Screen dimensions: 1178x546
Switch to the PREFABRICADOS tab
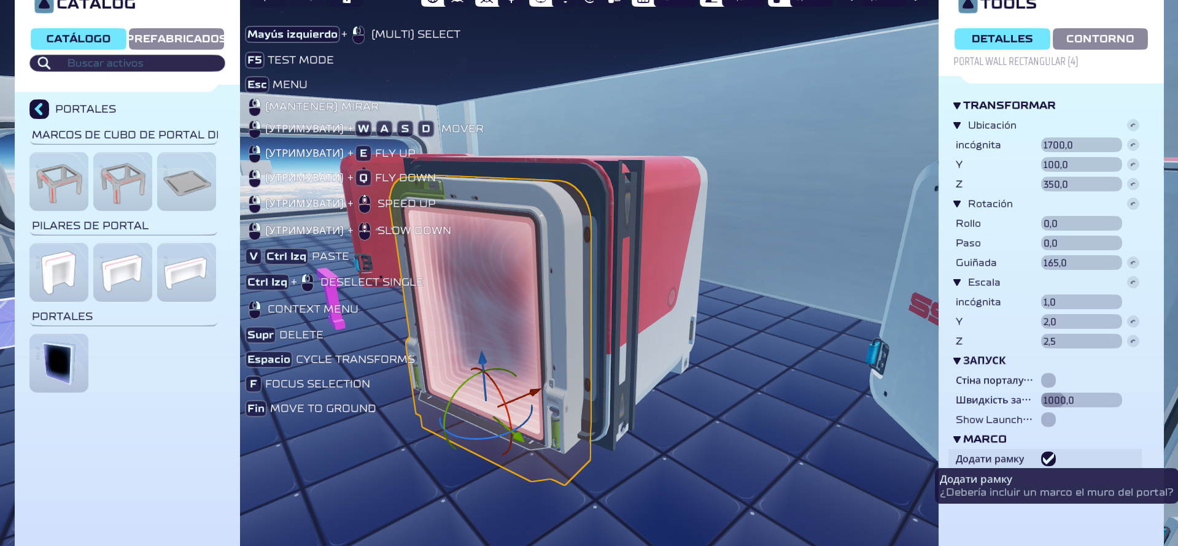176,39
